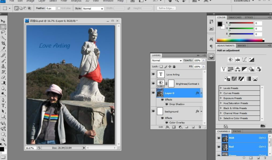
Task: Click the document zoom percentage field
Action: point(30,148)
